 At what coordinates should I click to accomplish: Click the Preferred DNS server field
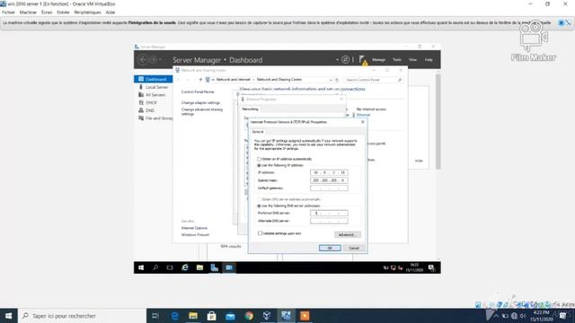click(x=329, y=214)
